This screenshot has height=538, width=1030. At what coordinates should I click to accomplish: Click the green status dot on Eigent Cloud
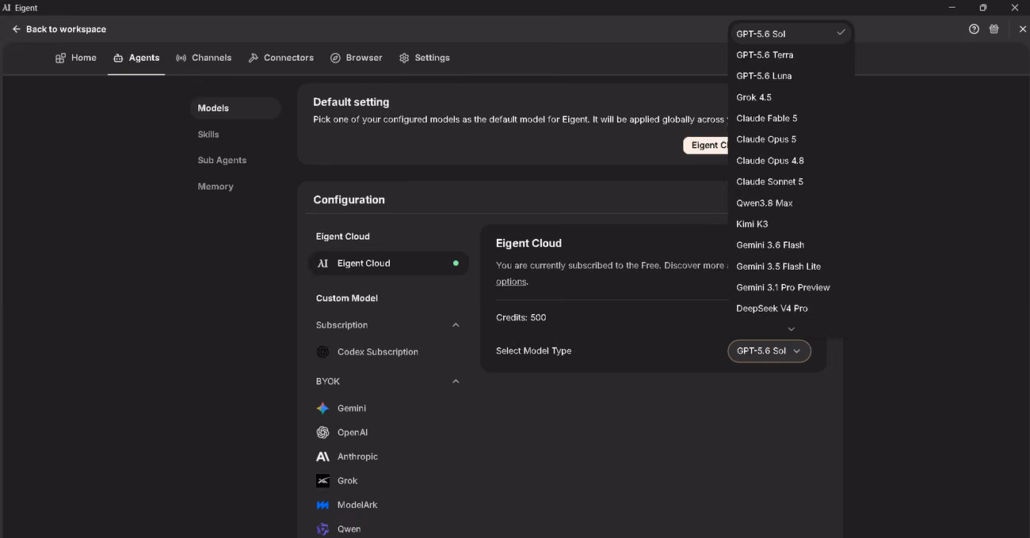click(x=456, y=263)
